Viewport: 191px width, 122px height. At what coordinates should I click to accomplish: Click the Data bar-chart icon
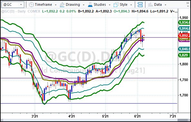pyautogui.click(x=150, y=5)
